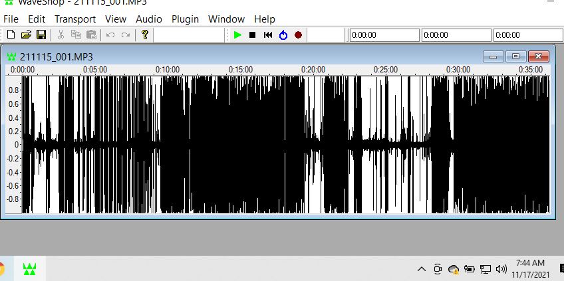
Task: Open the volume speaker tray icon
Action: pyautogui.click(x=501, y=269)
